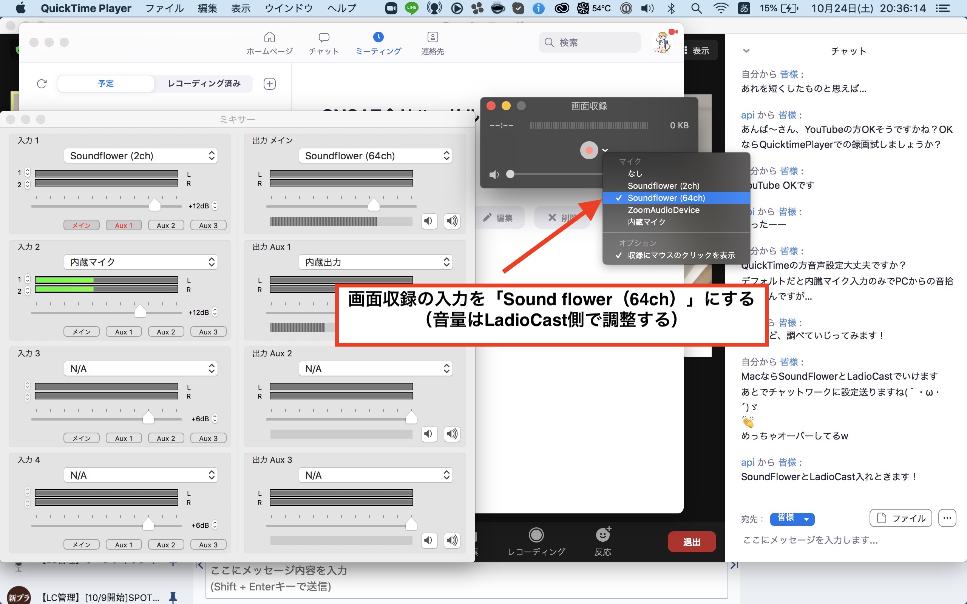This screenshot has width=967, height=604.
Task: Click the refresh meetings list icon
Action: click(x=42, y=84)
